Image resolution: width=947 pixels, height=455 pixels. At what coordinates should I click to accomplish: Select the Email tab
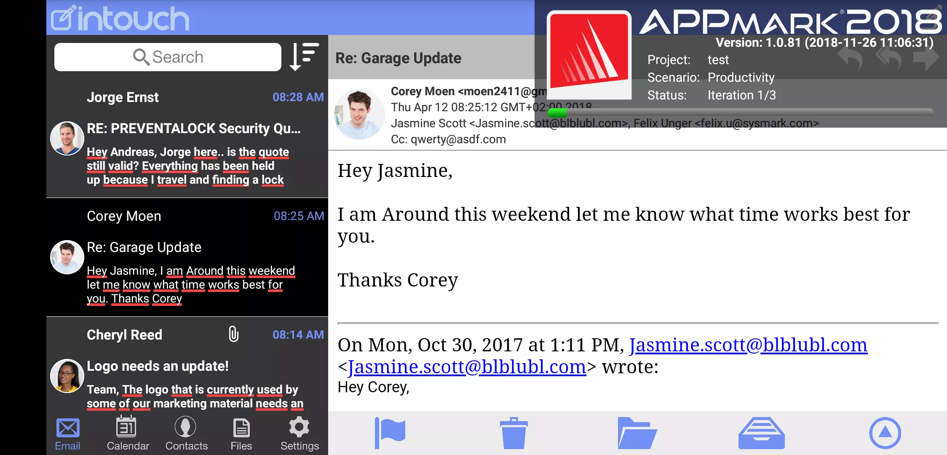point(67,434)
